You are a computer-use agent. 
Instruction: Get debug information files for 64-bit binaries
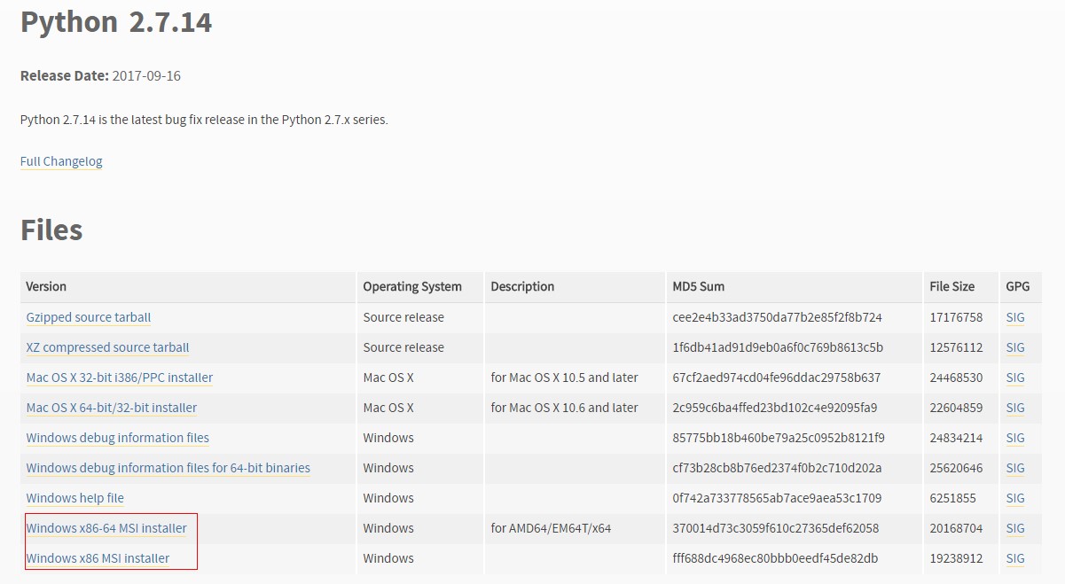pyautogui.click(x=168, y=468)
